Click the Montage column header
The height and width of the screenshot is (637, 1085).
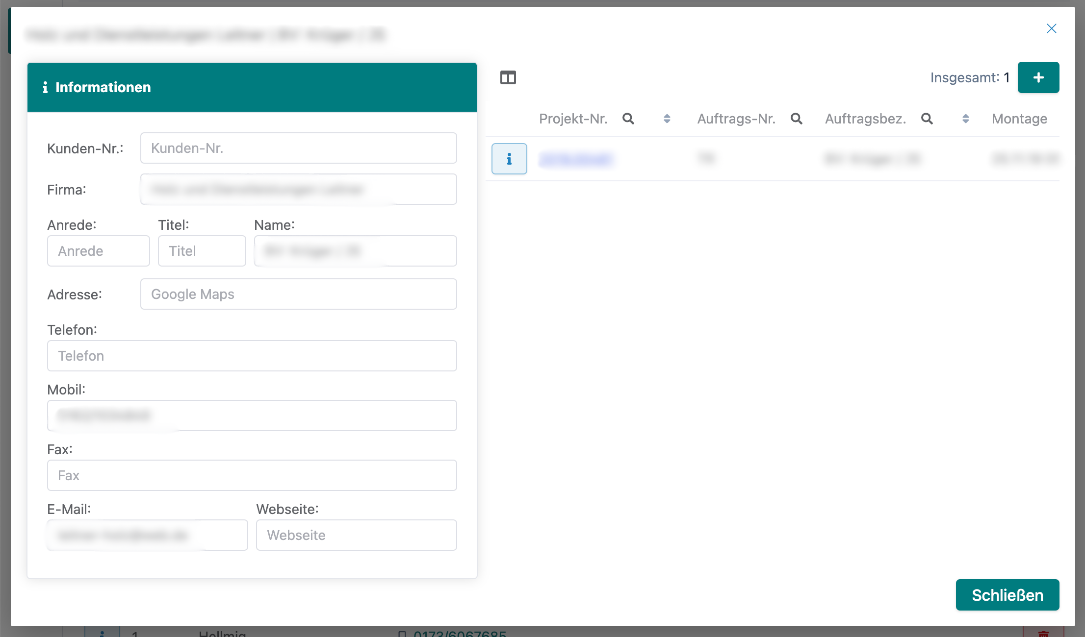pos(1019,119)
